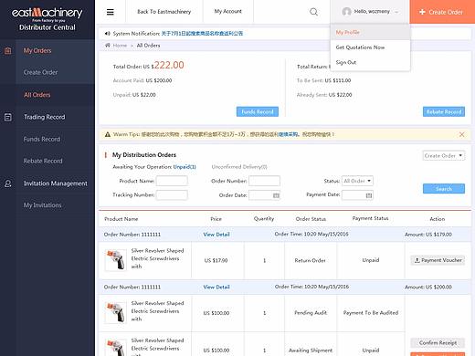Open My Orders in the sidebar
The image size is (475, 356).
(x=37, y=50)
